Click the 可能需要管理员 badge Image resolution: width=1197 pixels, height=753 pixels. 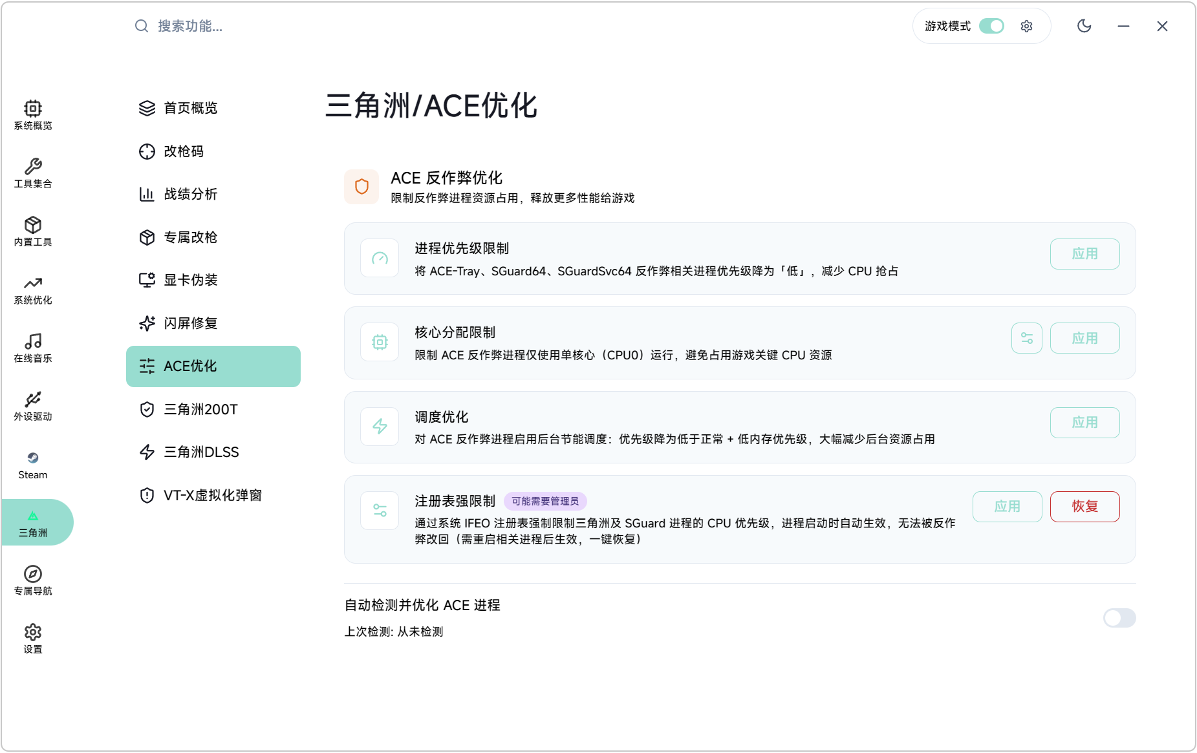[x=545, y=501]
